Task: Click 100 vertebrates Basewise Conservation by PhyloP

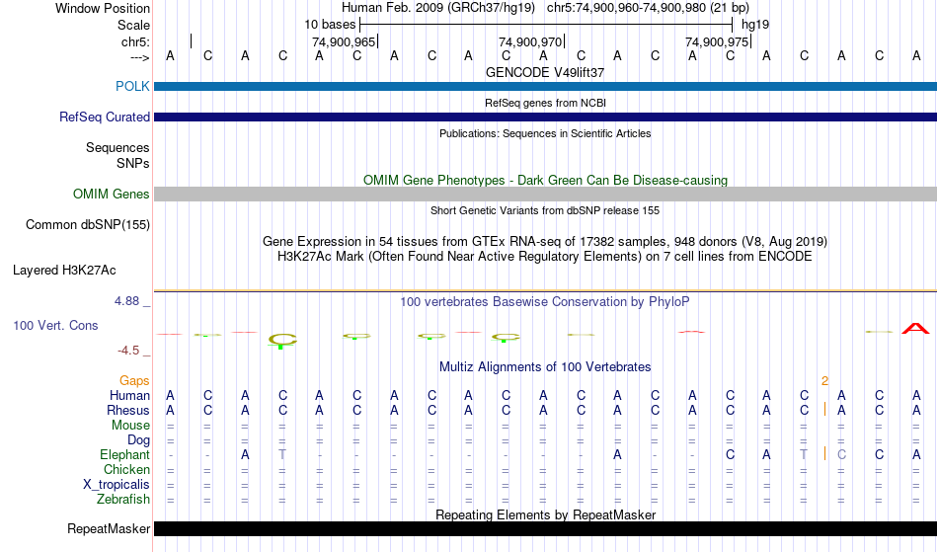Action: [x=545, y=302]
